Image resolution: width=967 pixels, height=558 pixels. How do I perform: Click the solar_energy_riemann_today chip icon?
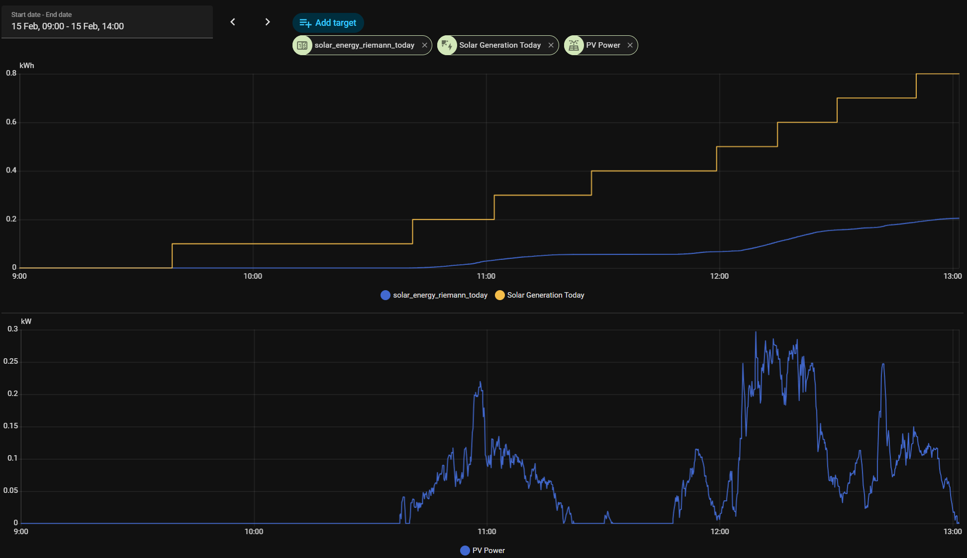click(x=302, y=45)
